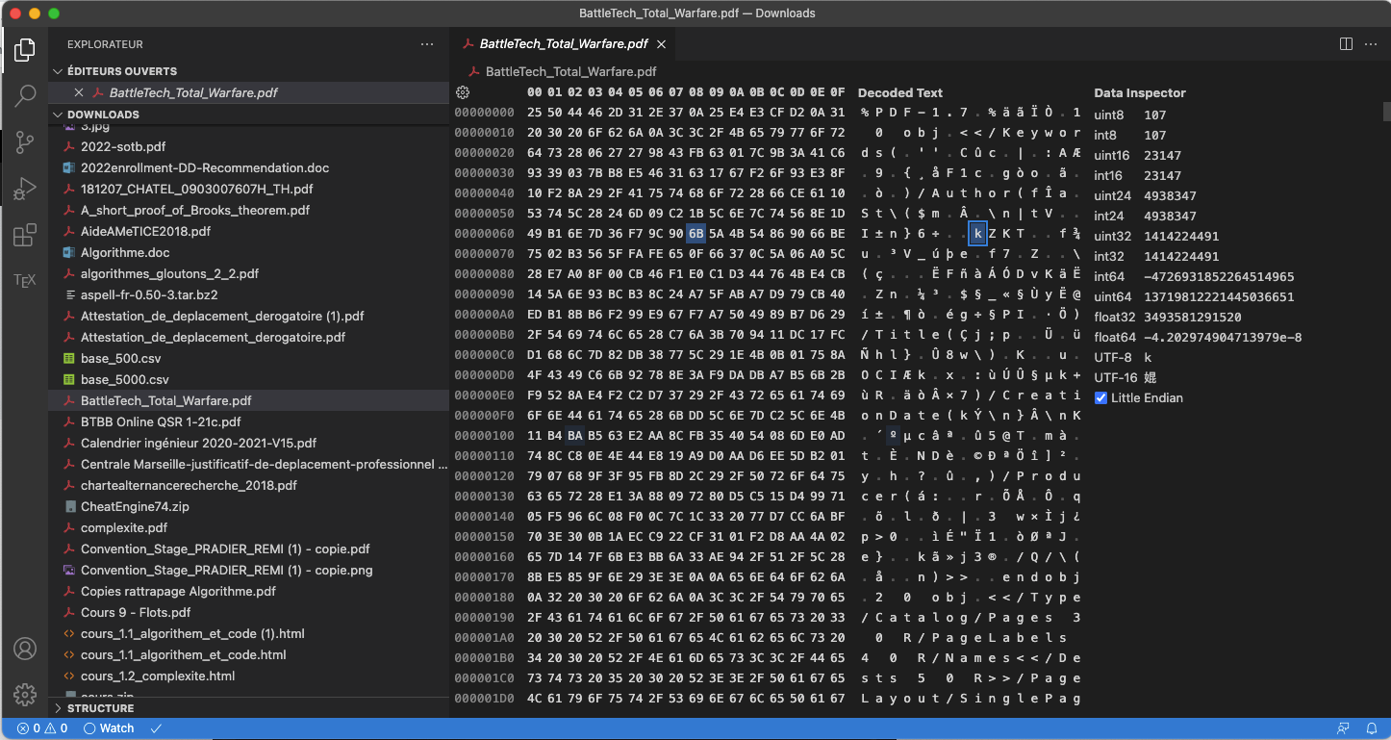This screenshot has width=1391, height=740.
Task: Split the editor to the right
Action: pos(1346,44)
